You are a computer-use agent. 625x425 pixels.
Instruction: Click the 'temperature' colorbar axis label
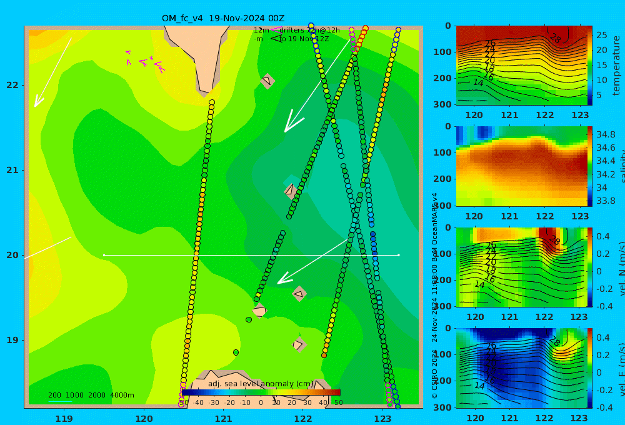click(x=616, y=66)
